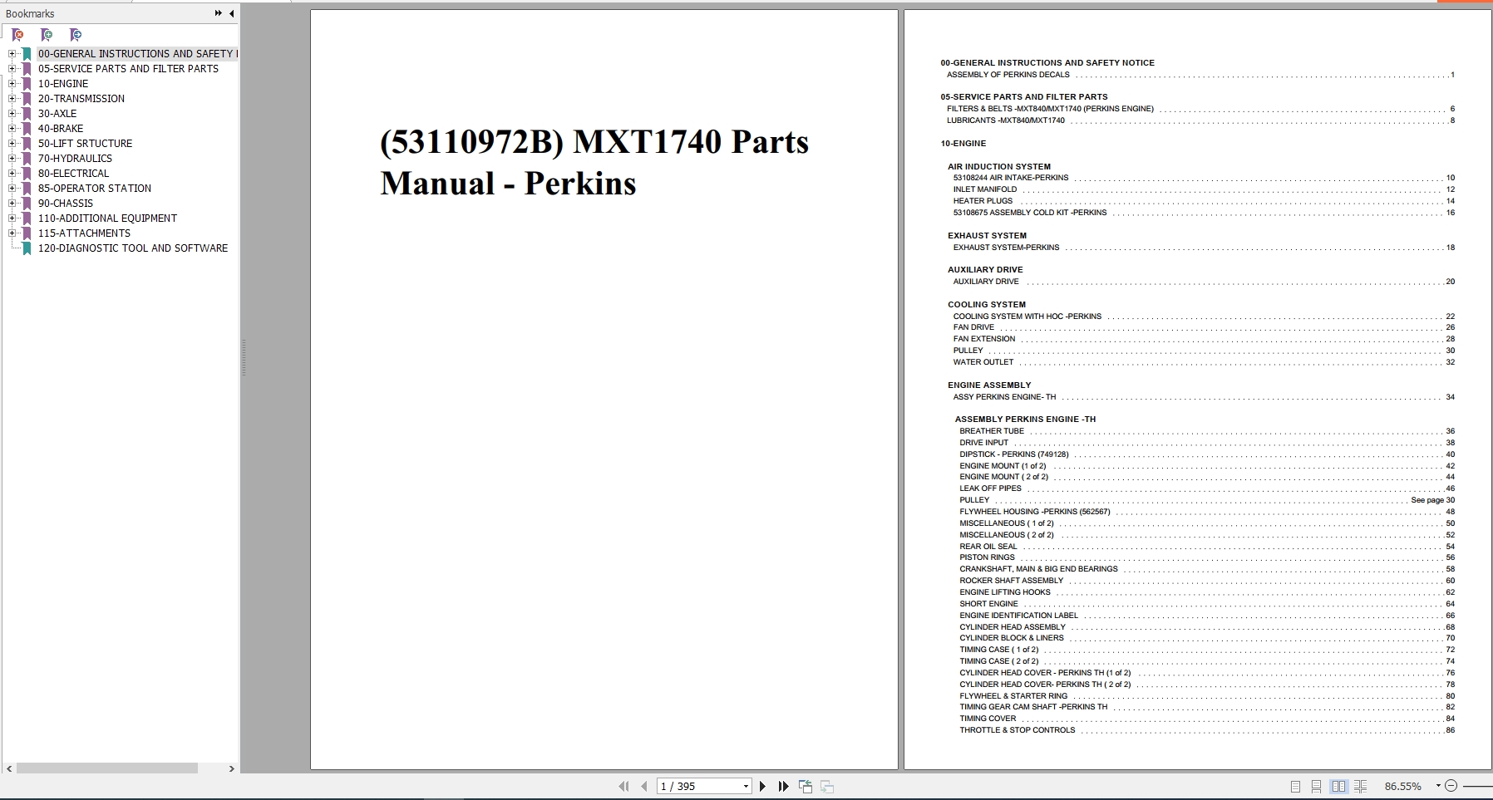Switch to continuous page view
The height and width of the screenshot is (800, 1493).
click(1316, 786)
